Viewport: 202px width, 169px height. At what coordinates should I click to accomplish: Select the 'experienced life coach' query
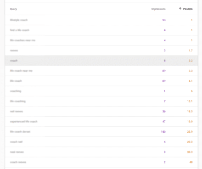coord(24,122)
